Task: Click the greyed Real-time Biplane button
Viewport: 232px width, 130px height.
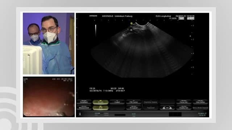Action: click(151, 102)
